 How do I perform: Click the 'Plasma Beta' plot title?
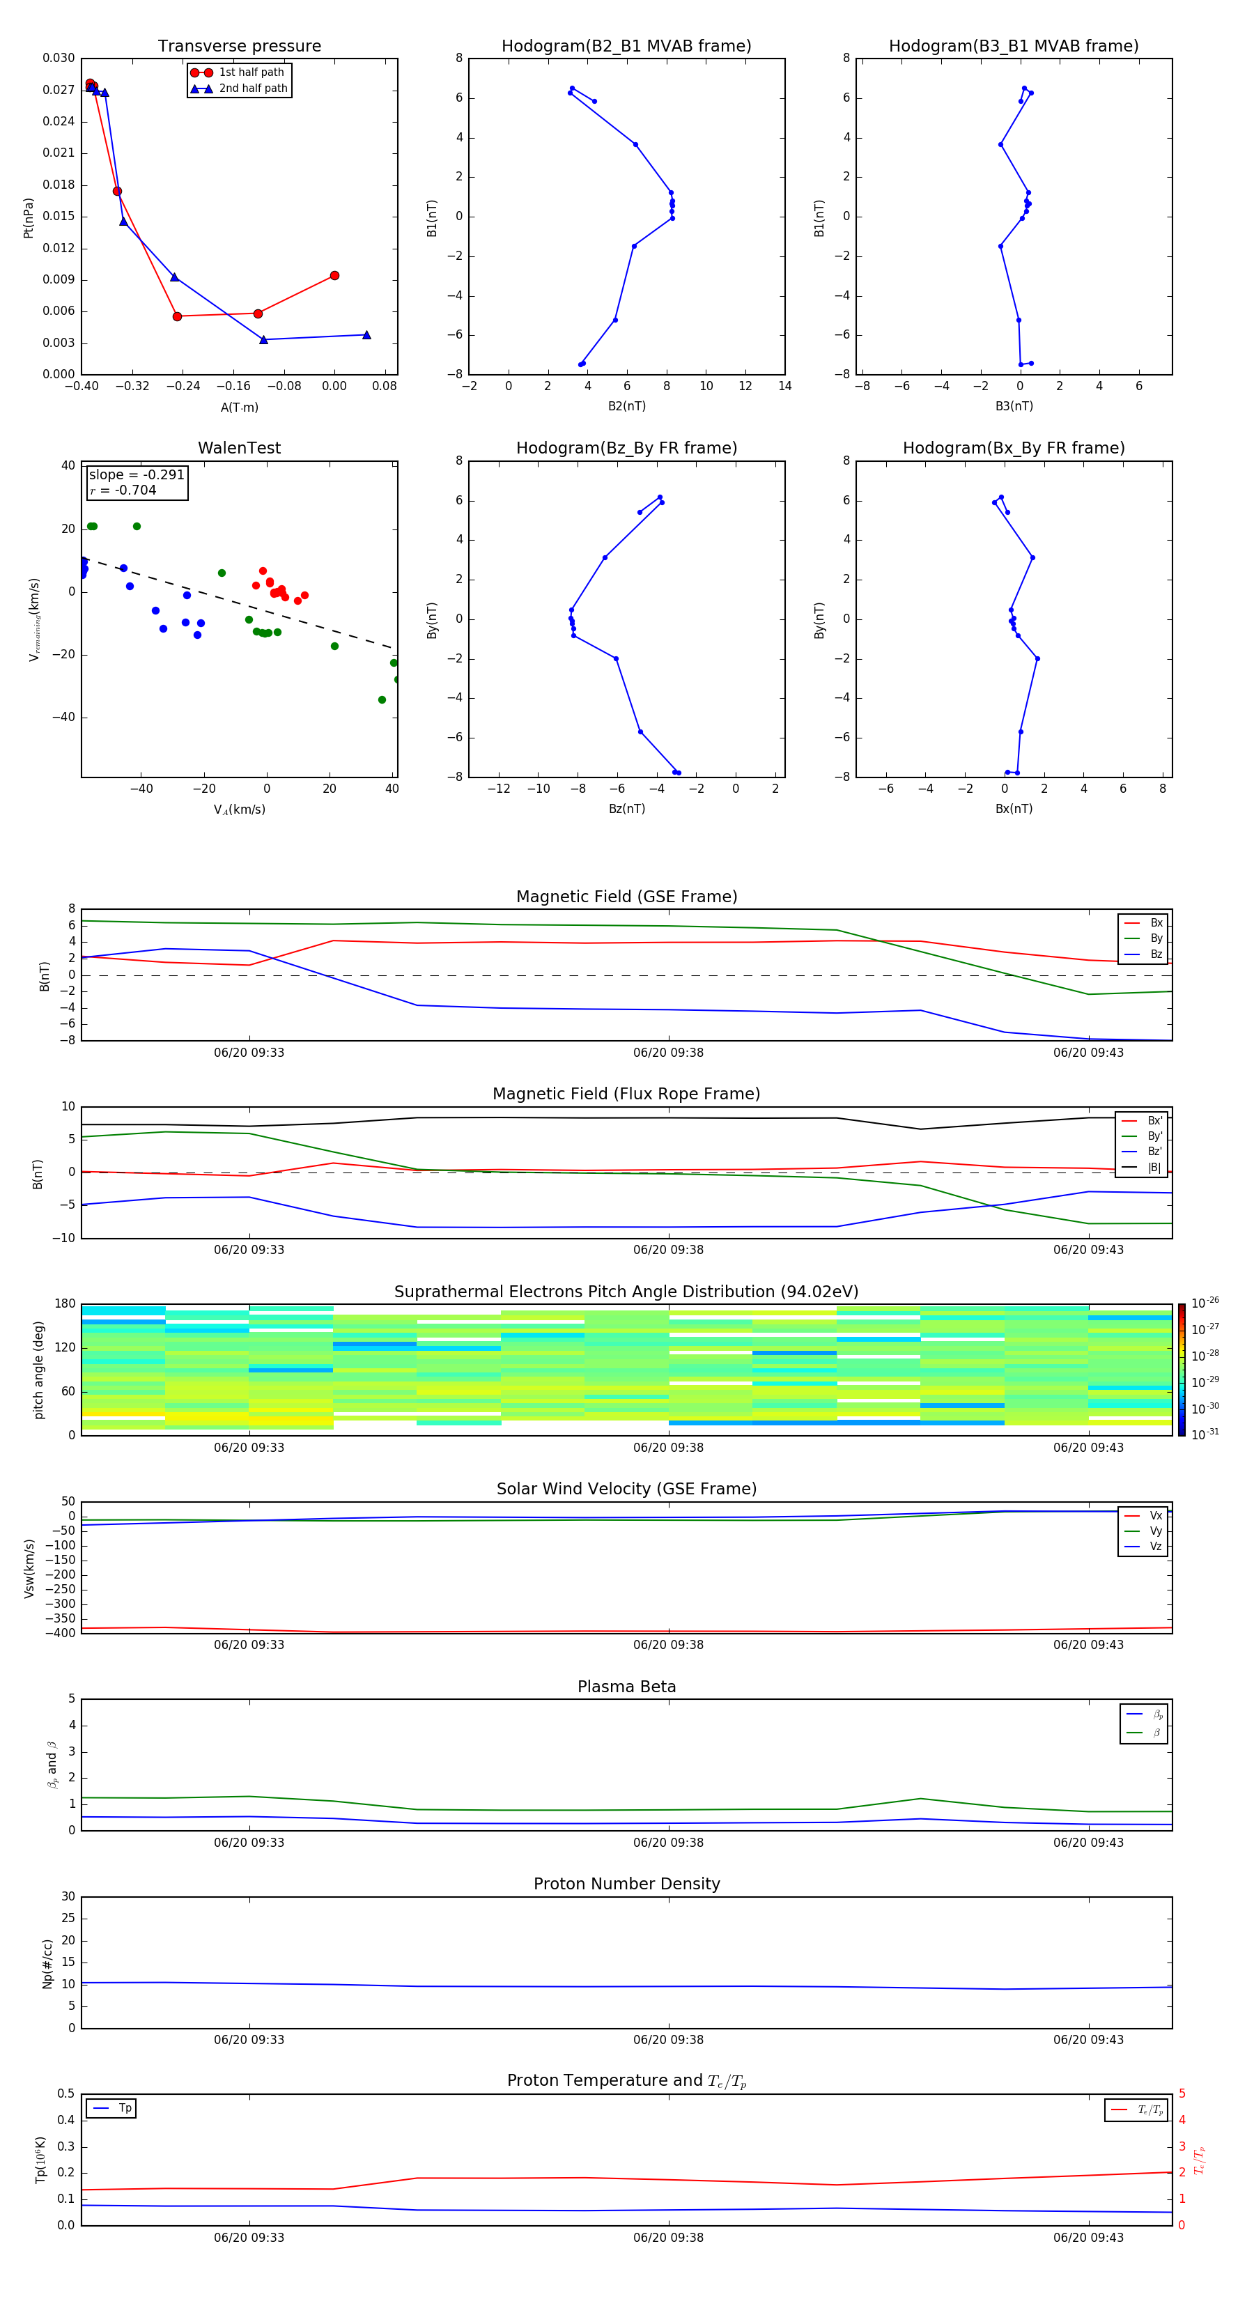626,1687
